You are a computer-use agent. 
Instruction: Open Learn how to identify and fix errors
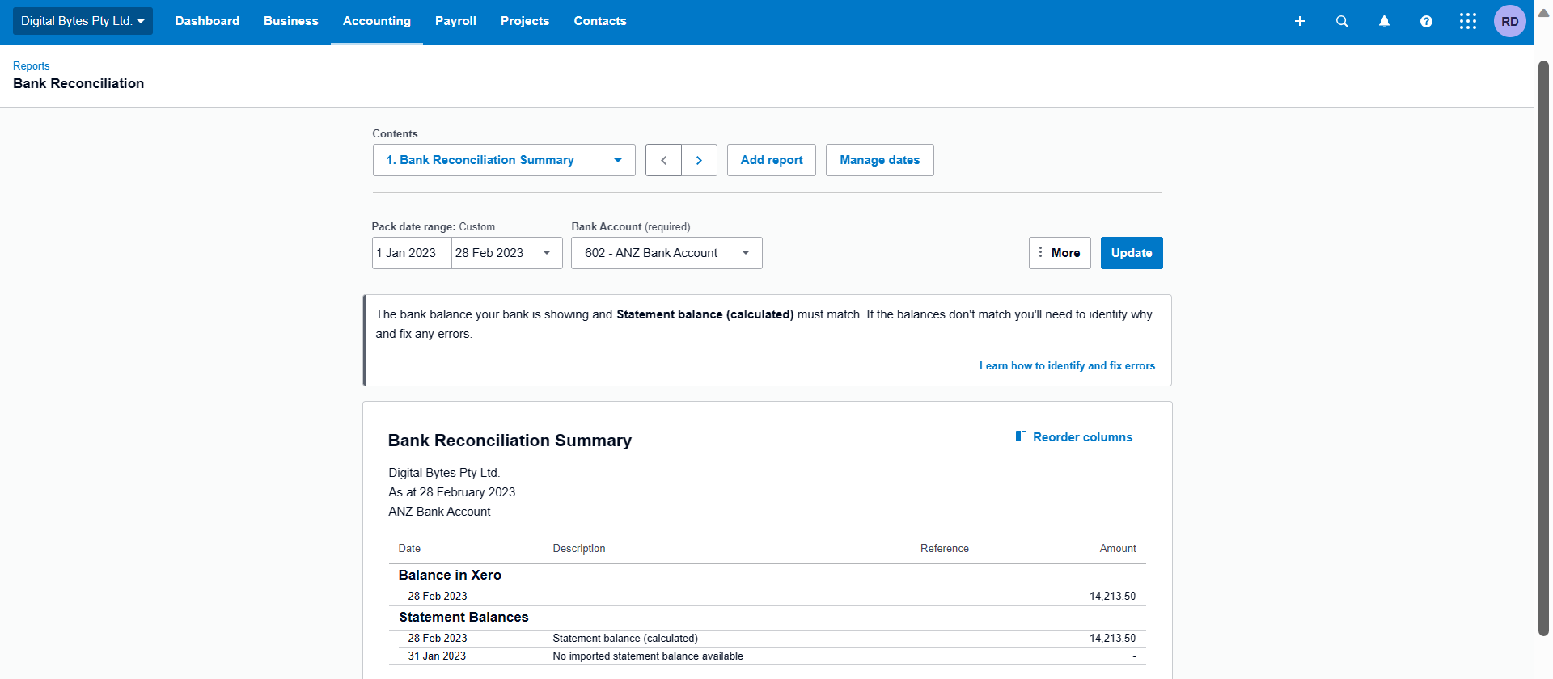[x=1067, y=365]
